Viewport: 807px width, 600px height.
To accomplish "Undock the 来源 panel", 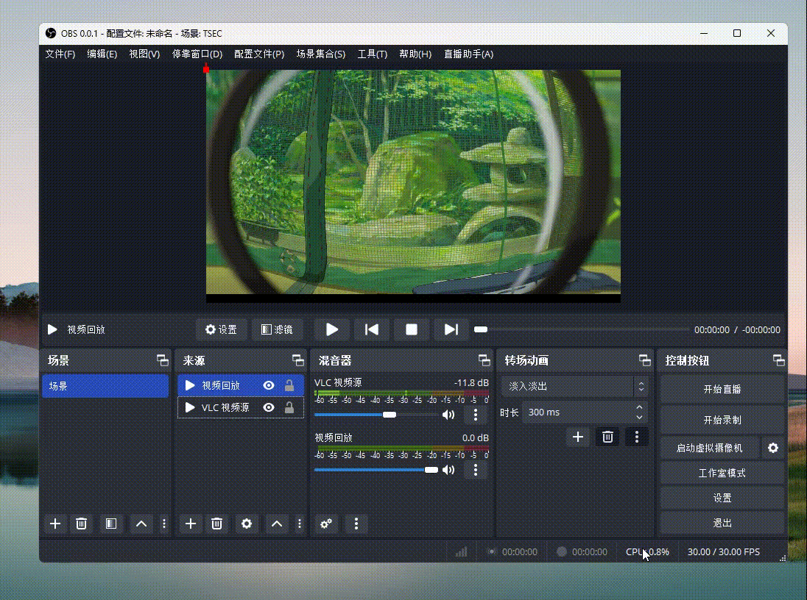I will (x=298, y=360).
